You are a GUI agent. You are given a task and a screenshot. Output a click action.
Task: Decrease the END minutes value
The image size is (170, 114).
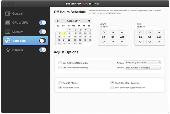[150, 42]
